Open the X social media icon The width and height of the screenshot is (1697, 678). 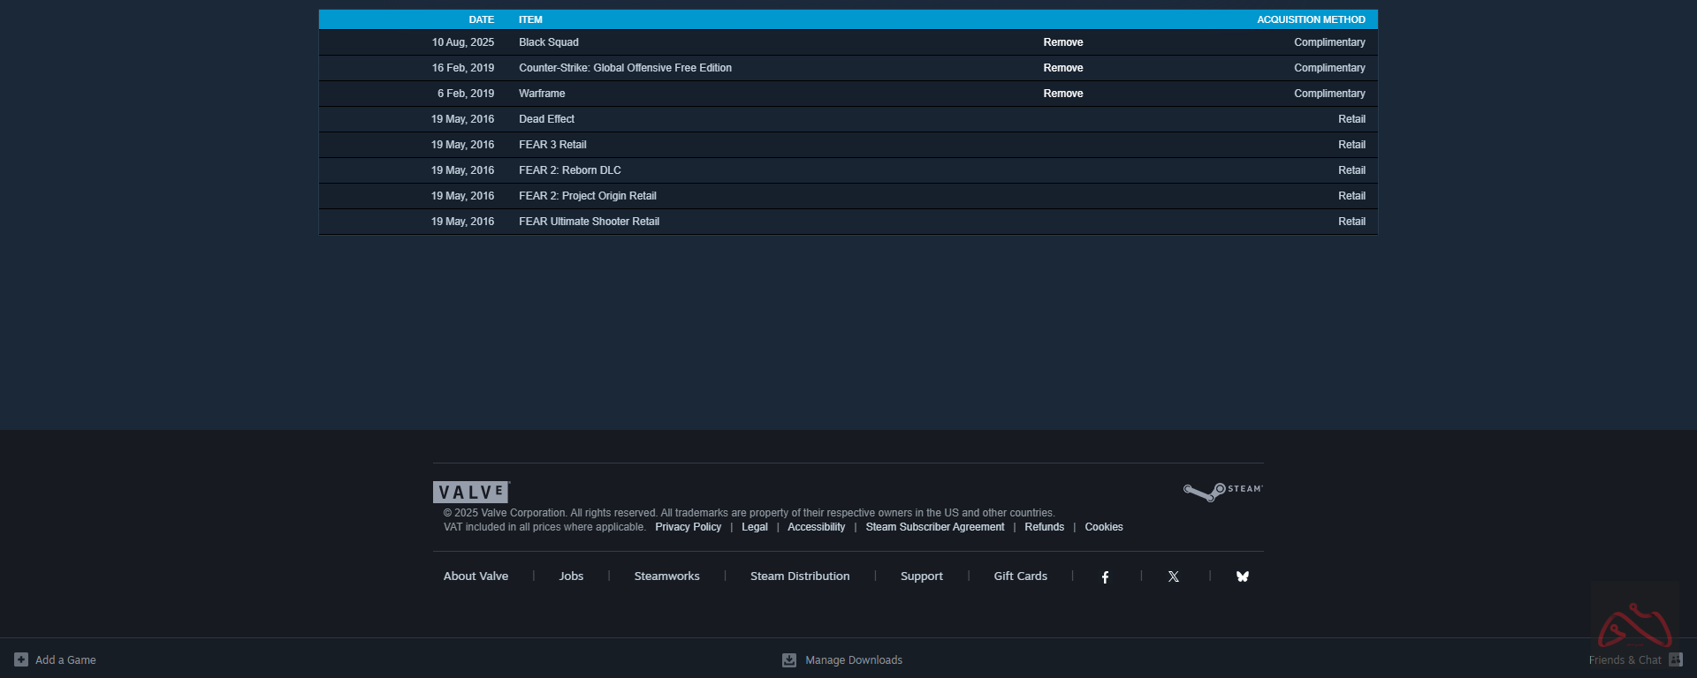(1174, 576)
